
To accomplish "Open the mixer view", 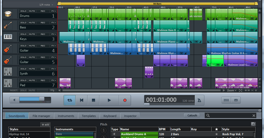I will point(226,100).
